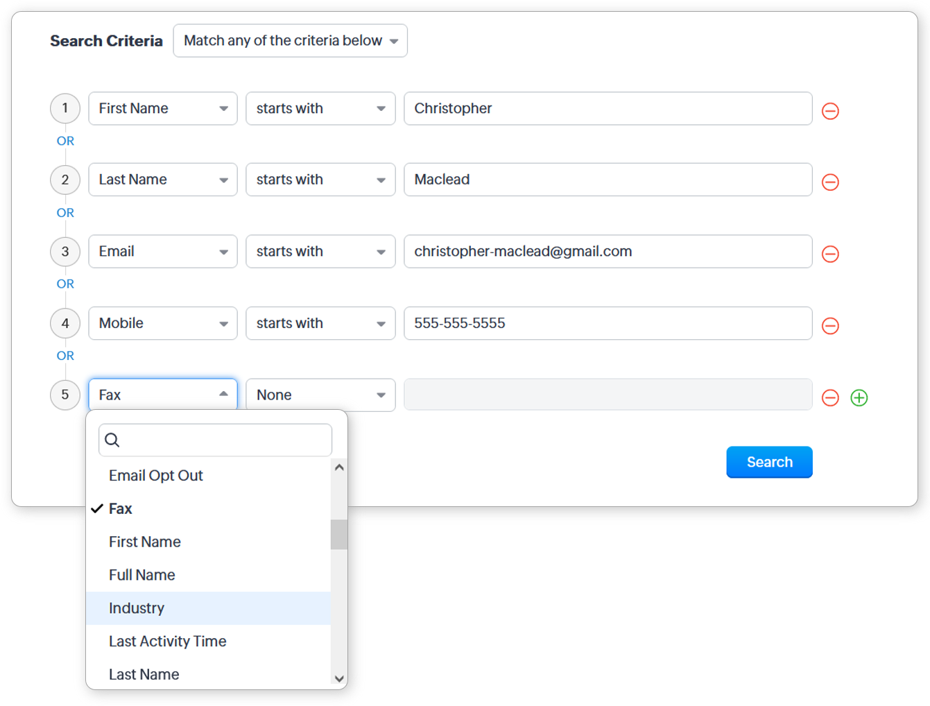Remove the Fax criteria row
Image resolution: width=930 pixels, height=706 pixels.
830,398
